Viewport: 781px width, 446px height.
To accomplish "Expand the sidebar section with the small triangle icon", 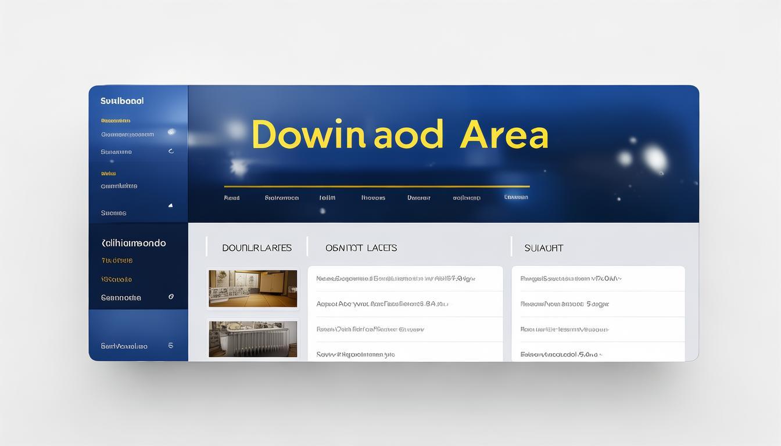I will (x=170, y=205).
